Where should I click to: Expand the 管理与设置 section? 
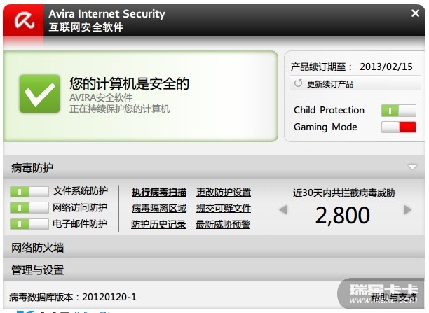coord(38,270)
